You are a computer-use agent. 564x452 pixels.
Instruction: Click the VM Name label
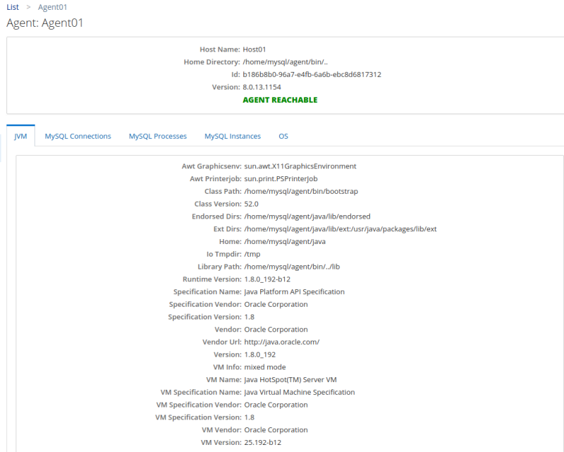tap(223, 380)
